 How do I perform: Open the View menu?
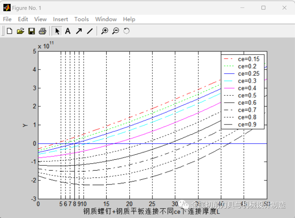pos(40,19)
